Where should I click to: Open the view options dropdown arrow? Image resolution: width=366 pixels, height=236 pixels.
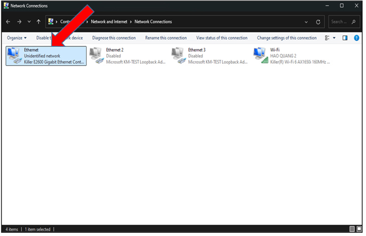(334, 38)
